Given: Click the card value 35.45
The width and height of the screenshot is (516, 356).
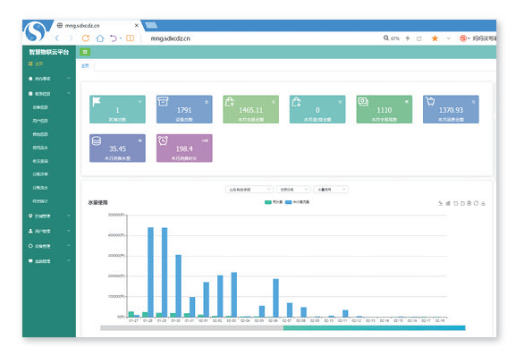Looking at the screenshot, I should click(117, 149).
